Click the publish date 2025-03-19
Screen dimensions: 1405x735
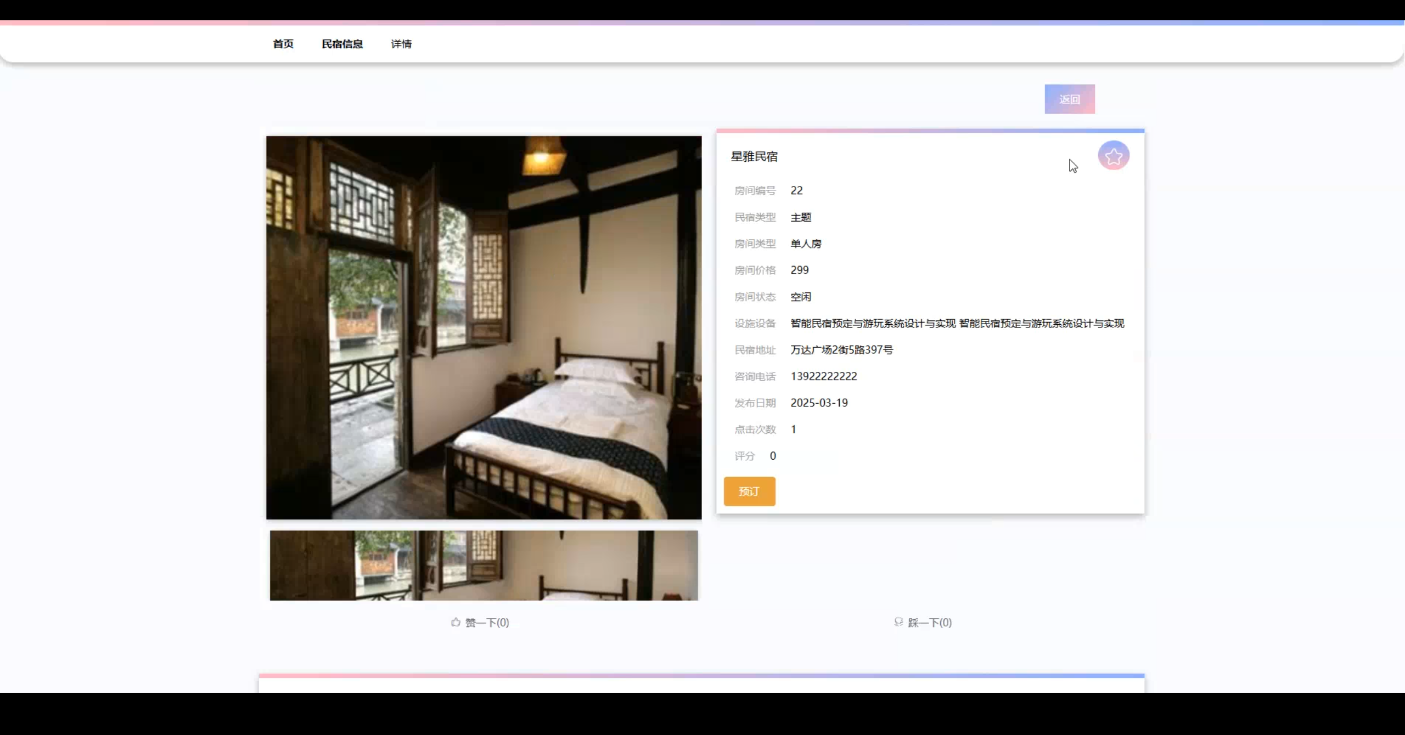click(819, 402)
